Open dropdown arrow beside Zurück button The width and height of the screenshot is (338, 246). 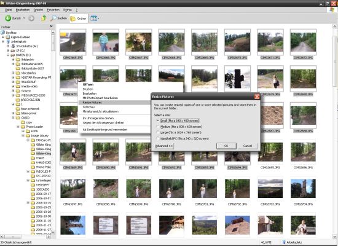click(24, 18)
